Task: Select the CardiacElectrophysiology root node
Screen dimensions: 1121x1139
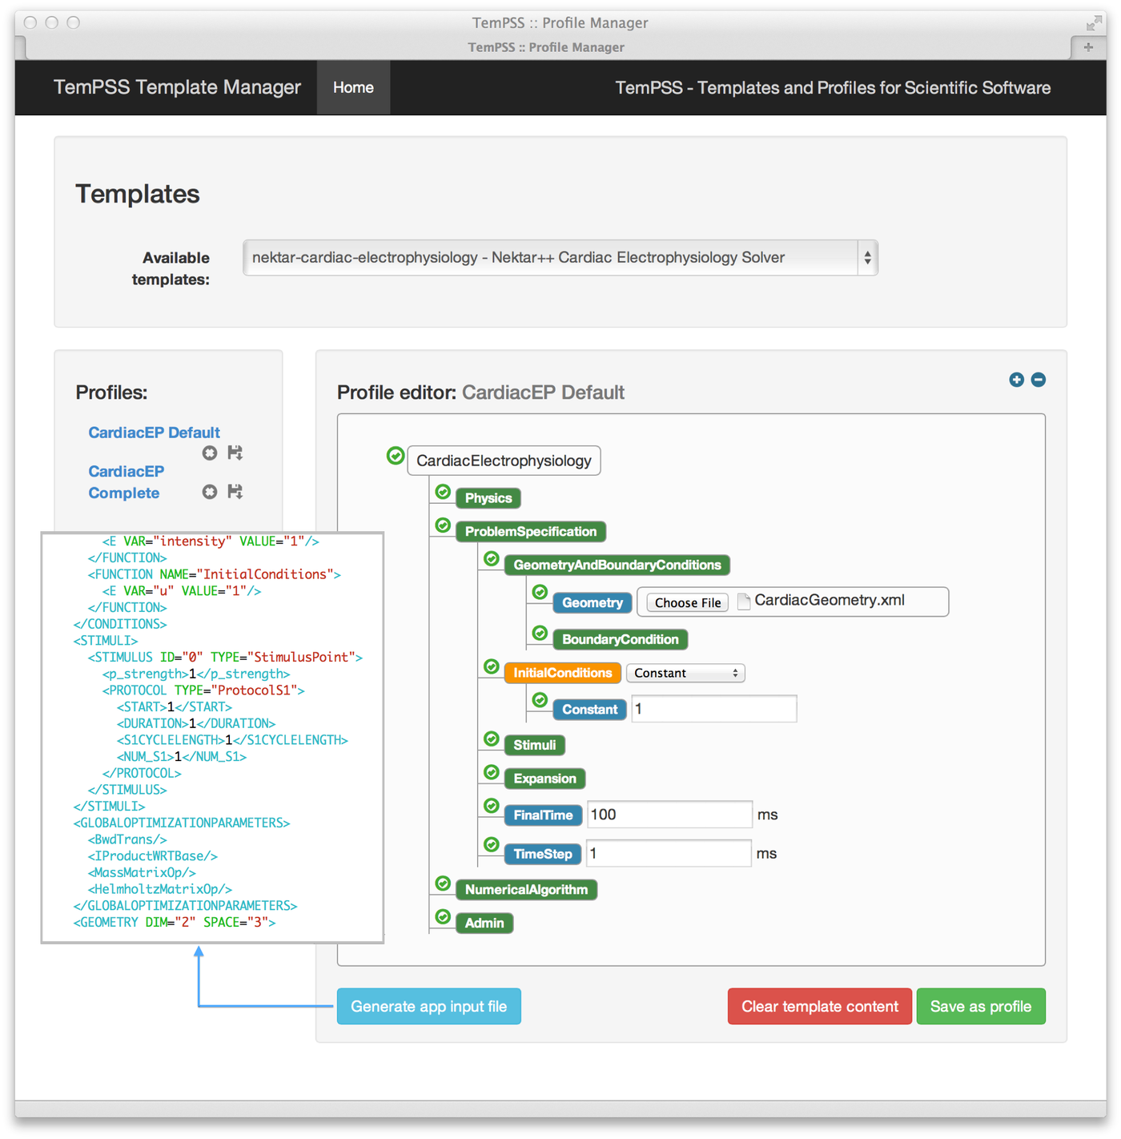Action: tap(504, 461)
